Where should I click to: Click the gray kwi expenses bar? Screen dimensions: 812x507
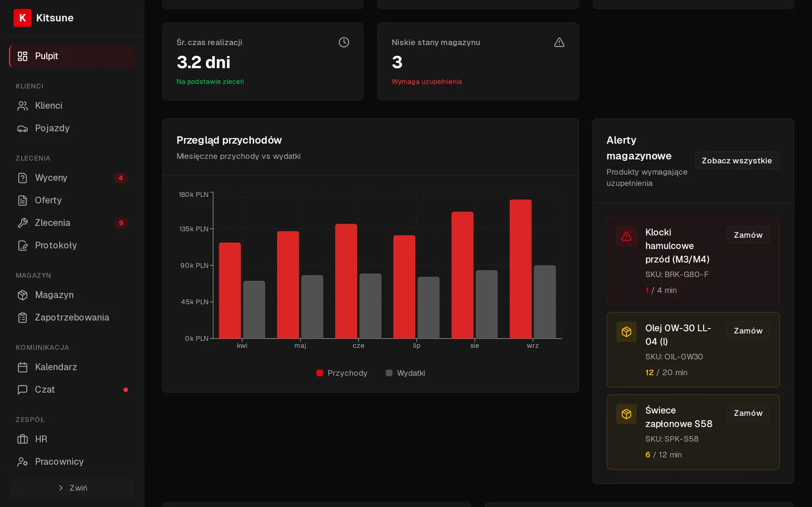[254, 309]
